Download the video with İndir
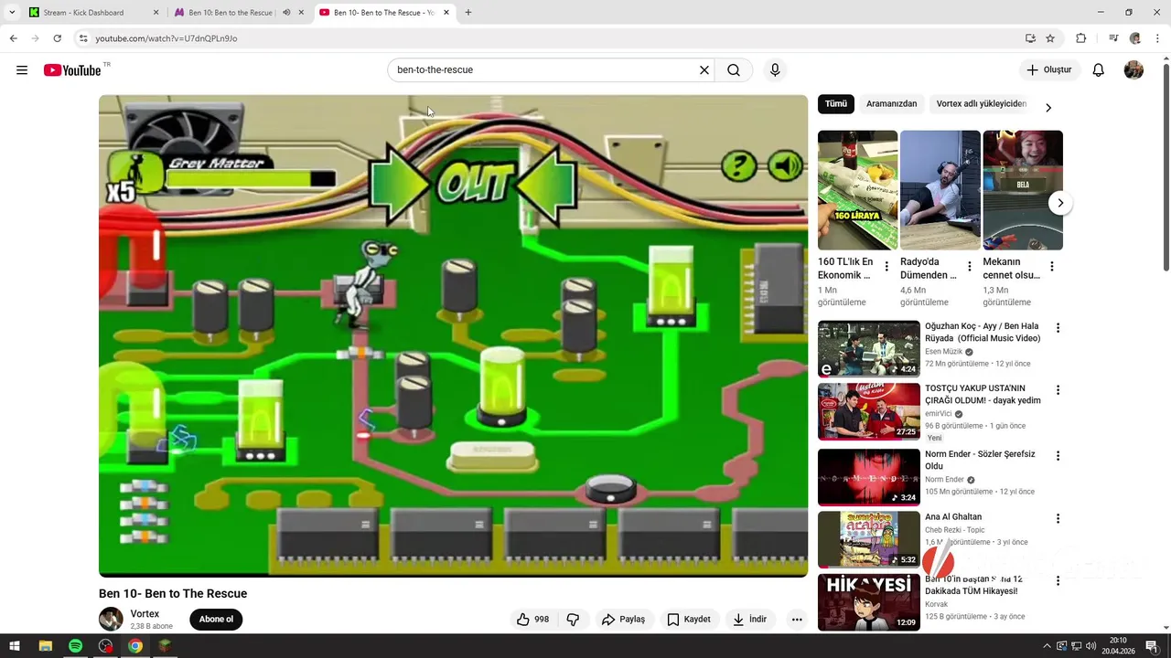The width and height of the screenshot is (1171, 658). (x=749, y=620)
